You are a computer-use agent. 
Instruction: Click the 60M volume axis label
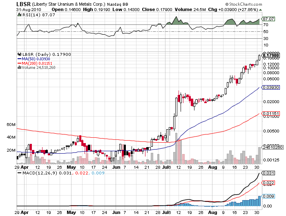tap(11, 125)
